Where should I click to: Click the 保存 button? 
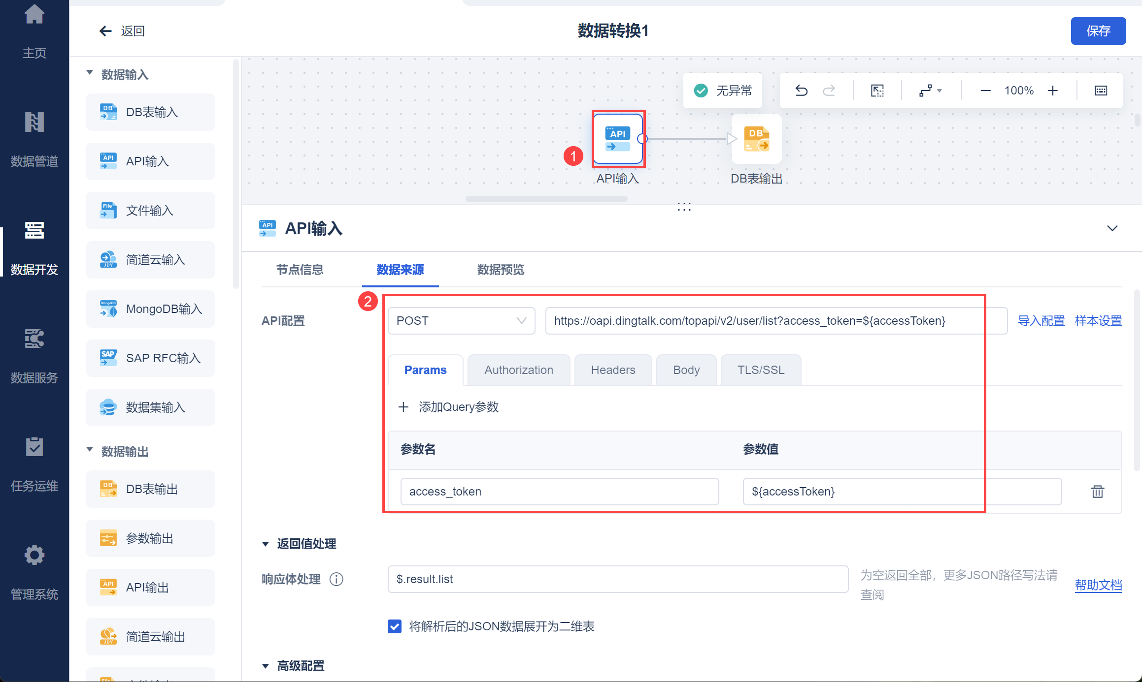click(x=1098, y=31)
